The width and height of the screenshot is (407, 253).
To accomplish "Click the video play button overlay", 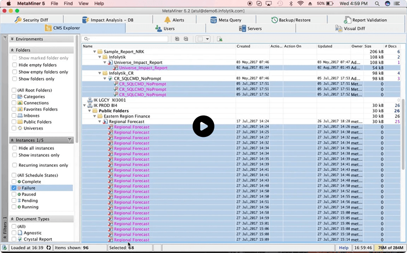I will [203, 126].
